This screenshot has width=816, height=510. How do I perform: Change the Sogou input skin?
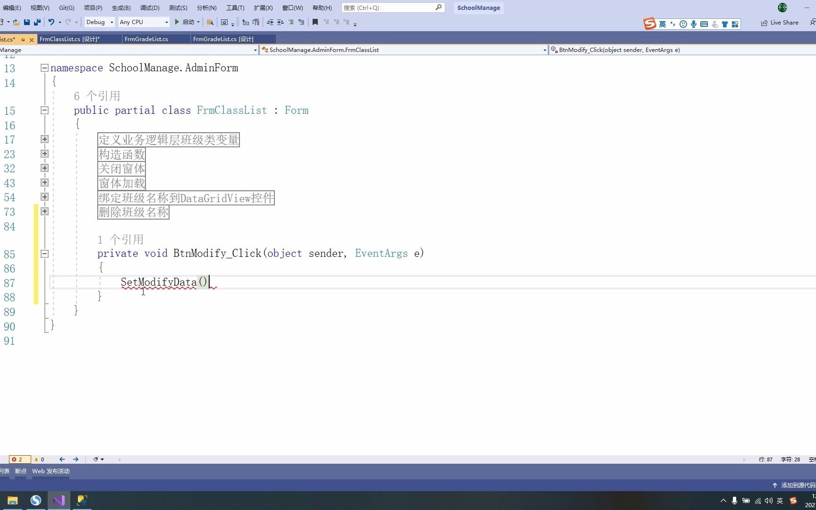725,24
